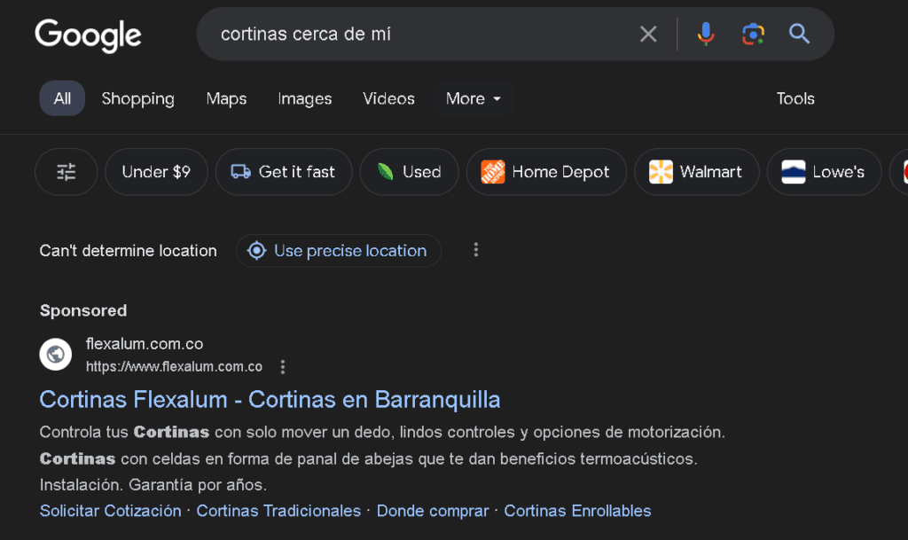Click the Sponsored label
This screenshot has height=540, width=908.
(83, 311)
